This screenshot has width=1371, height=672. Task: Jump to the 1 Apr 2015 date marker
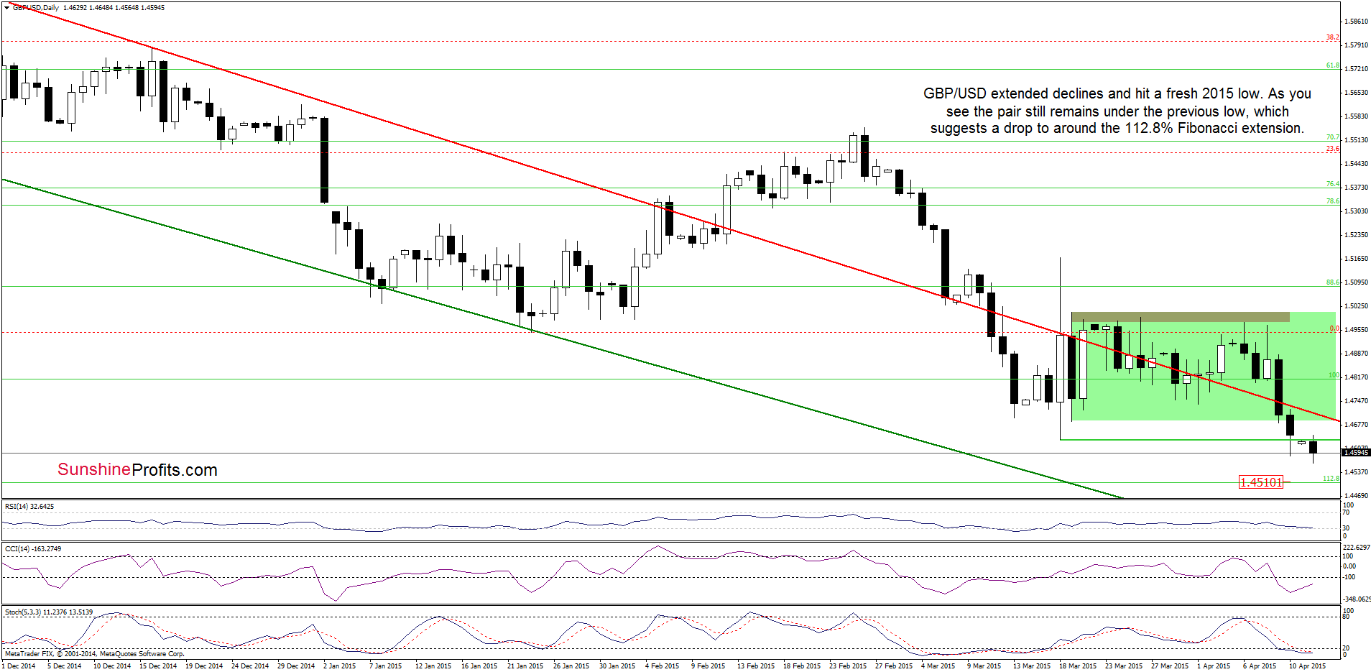click(1214, 666)
